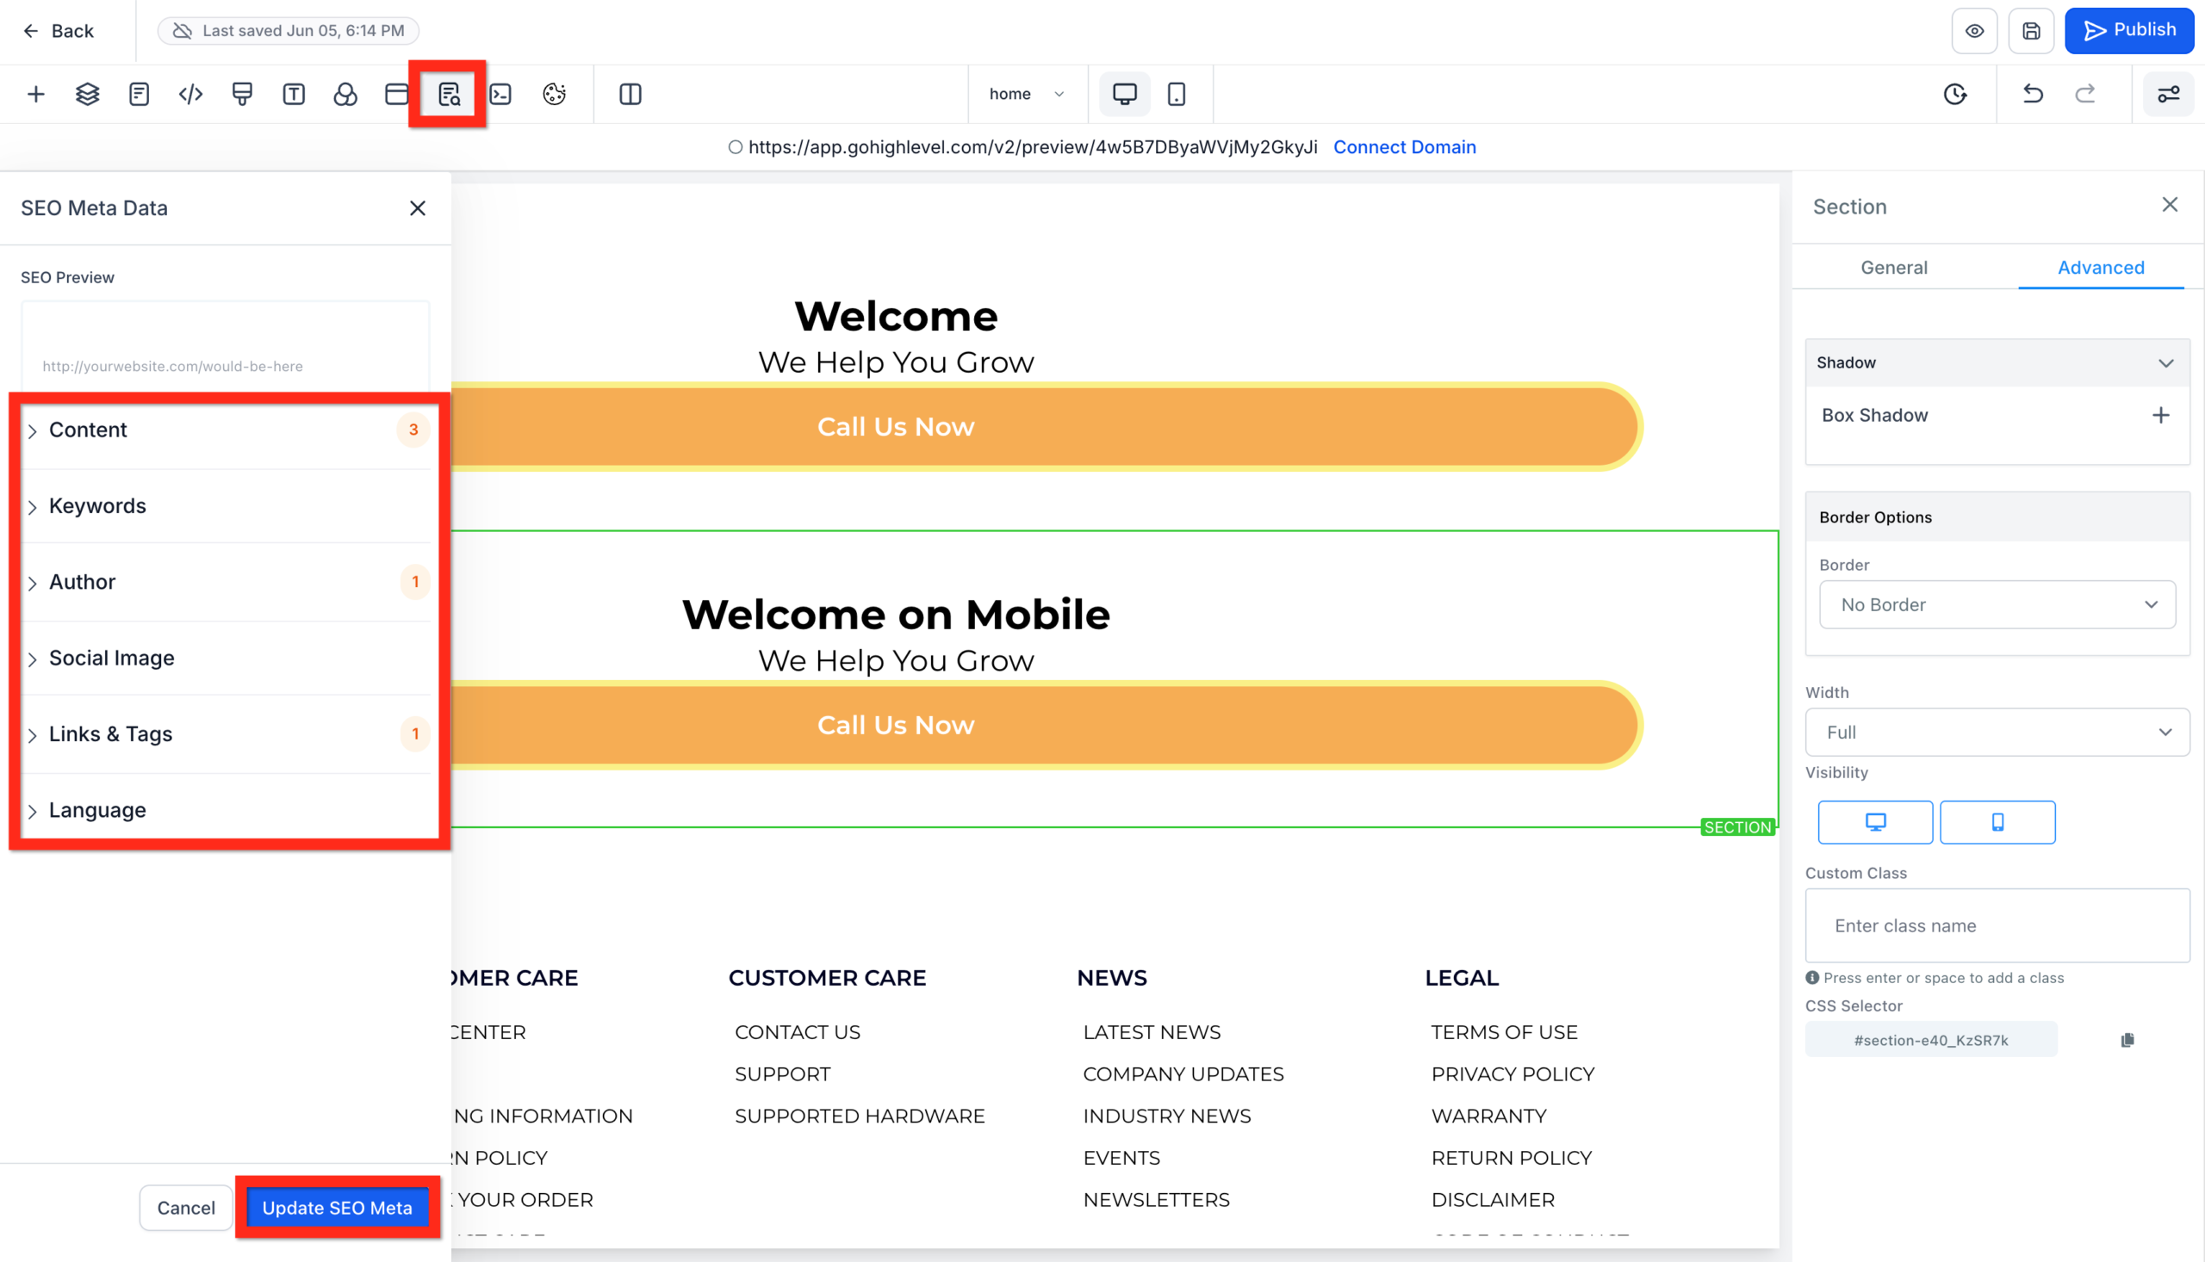The width and height of the screenshot is (2205, 1262).
Task: Switch to the General tab in Section panel
Action: click(1894, 267)
